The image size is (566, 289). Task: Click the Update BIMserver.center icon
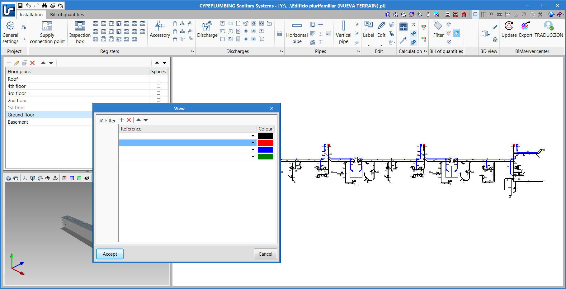(x=509, y=30)
